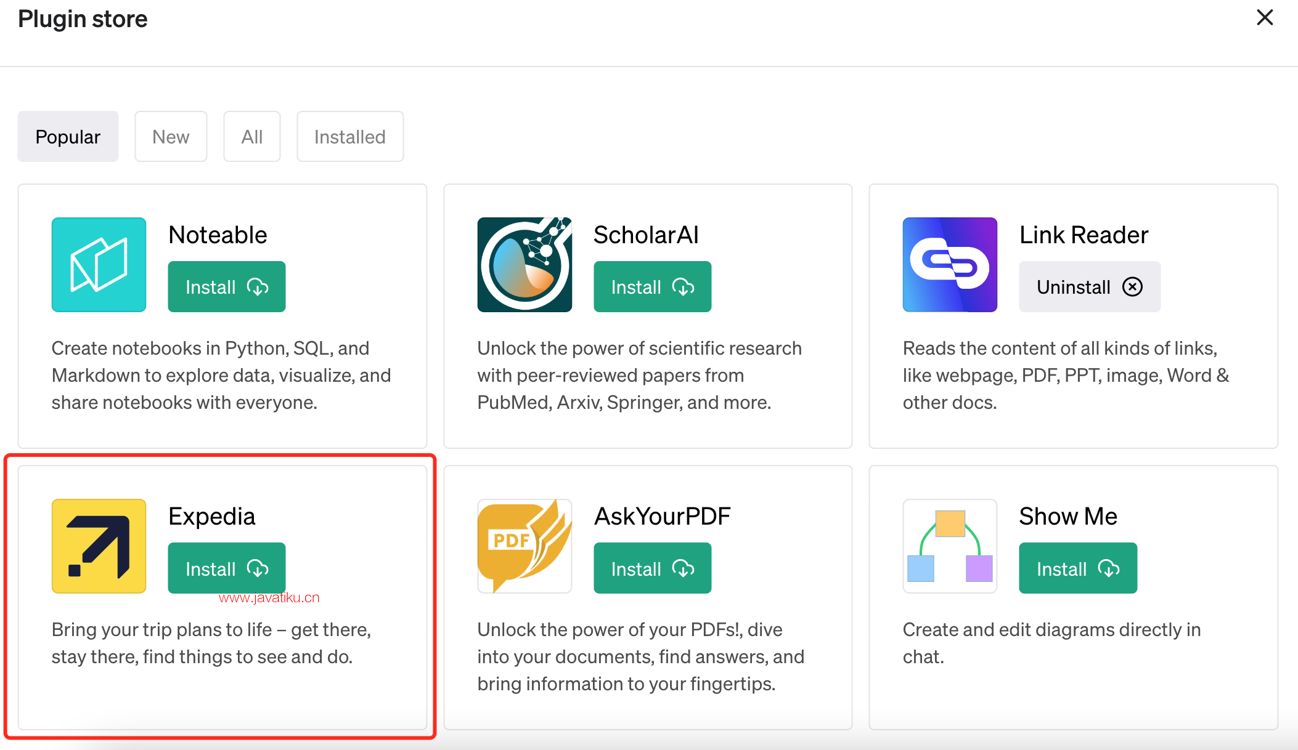Screen dimensions: 1298x750
Task: Install the ScholarAI plugin
Action: (x=652, y=287)
